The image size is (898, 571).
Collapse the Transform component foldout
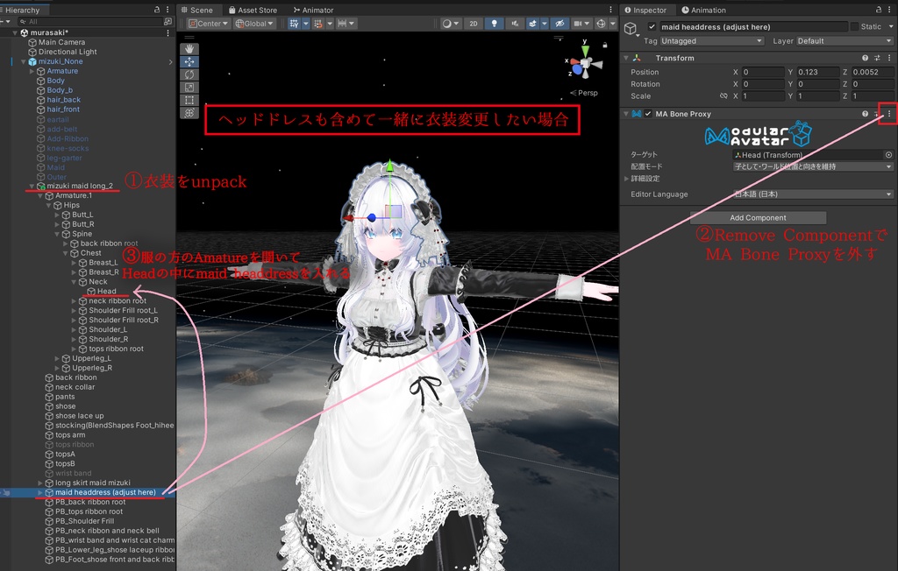coord(626,58)
